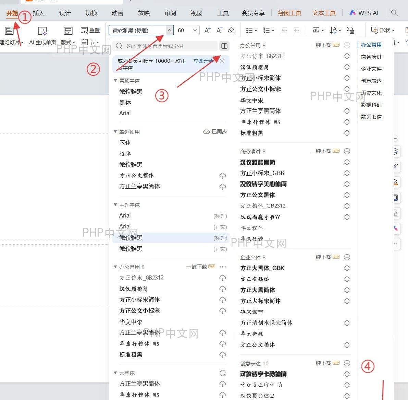
Task: Open the font size dropdown
Action: tap(195, 30)
